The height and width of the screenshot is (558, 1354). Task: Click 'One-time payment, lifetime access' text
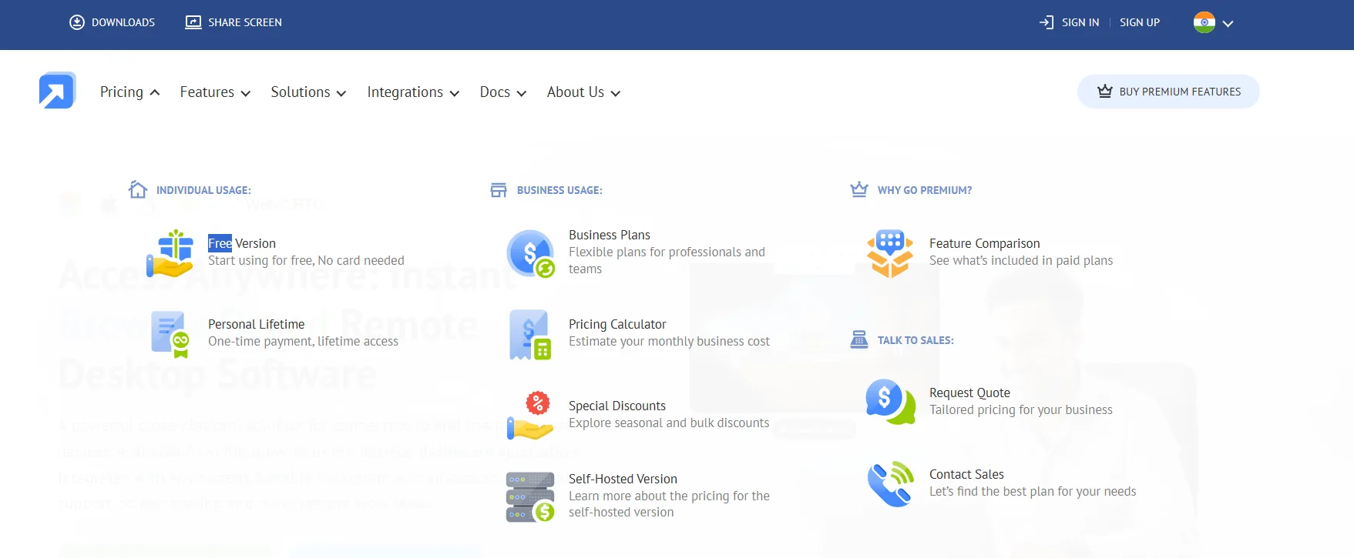pos(303,341)
